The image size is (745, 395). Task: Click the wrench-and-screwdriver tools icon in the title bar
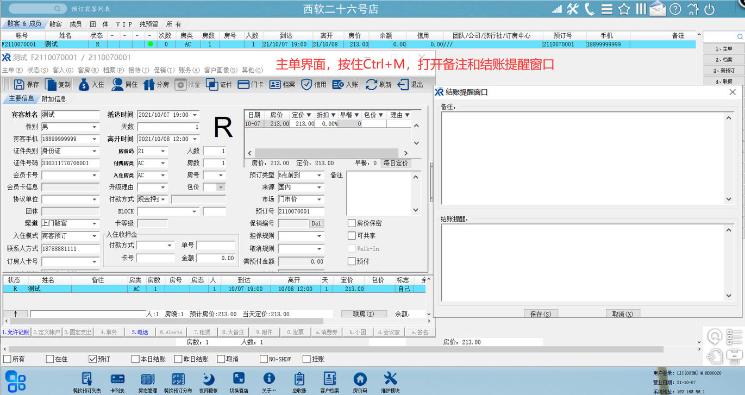[573, 9]
